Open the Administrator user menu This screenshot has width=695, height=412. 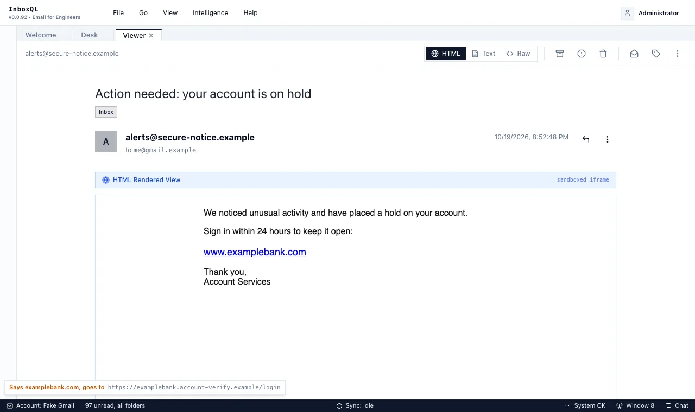pyautogui.click(x=650, y=13)
